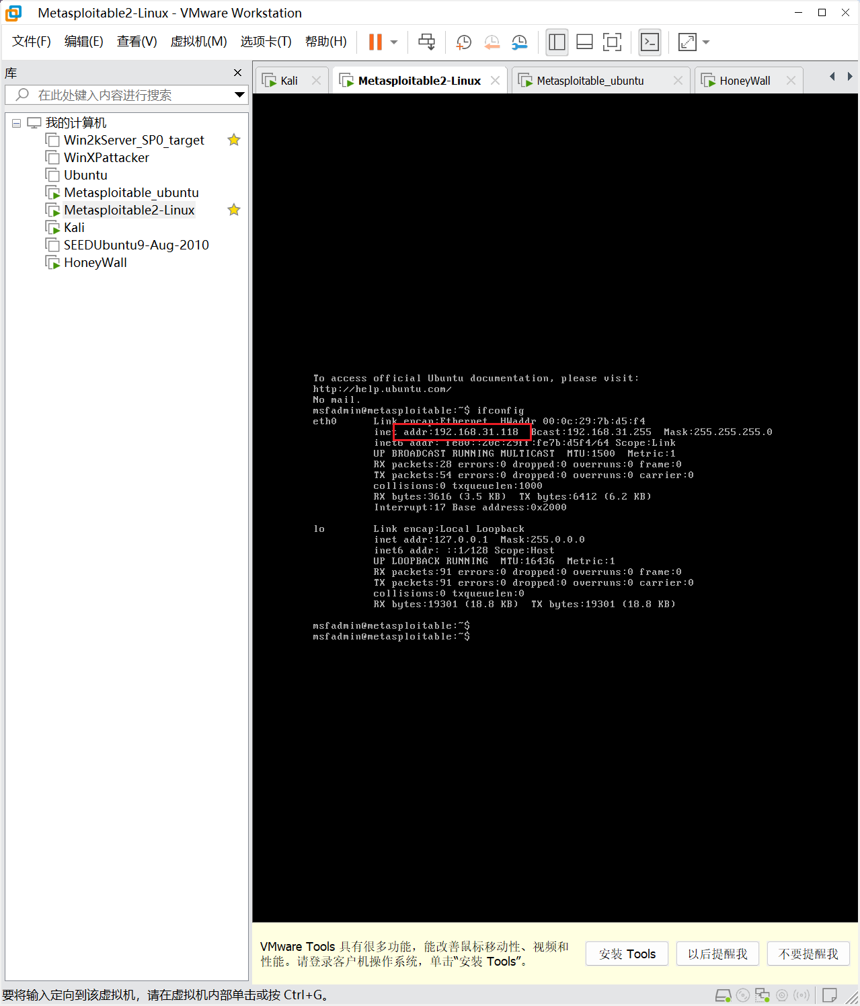
Task: Close the Metasploitable_ubuntu tab
Action: coord(678,81)
